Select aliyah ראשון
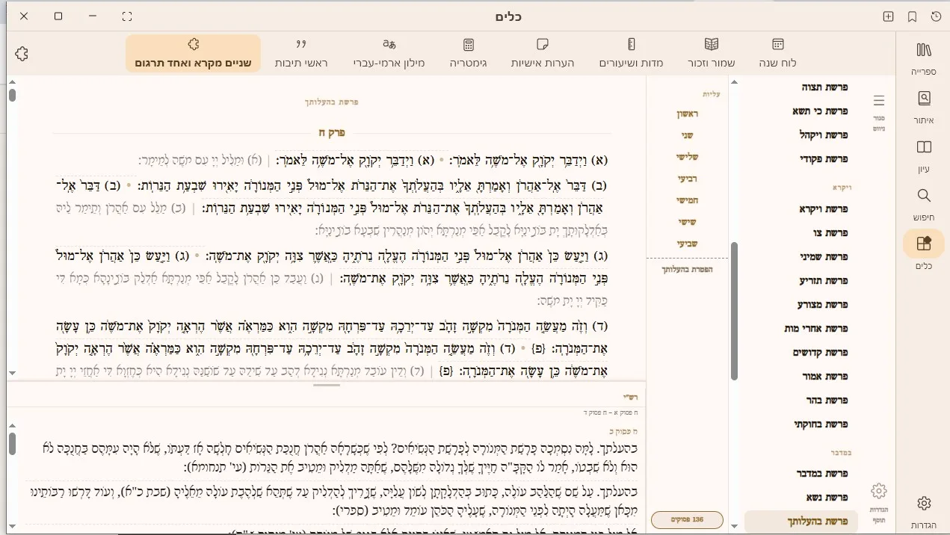 688,114
